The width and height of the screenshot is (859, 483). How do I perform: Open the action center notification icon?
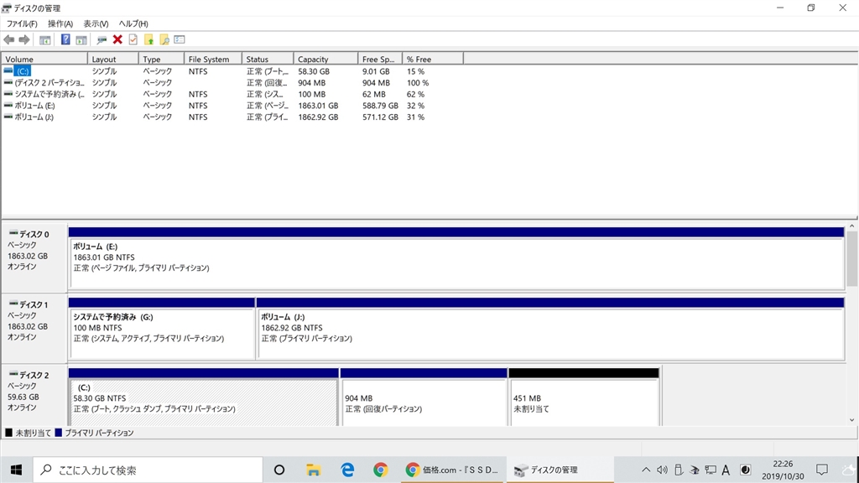coord(822,470)
